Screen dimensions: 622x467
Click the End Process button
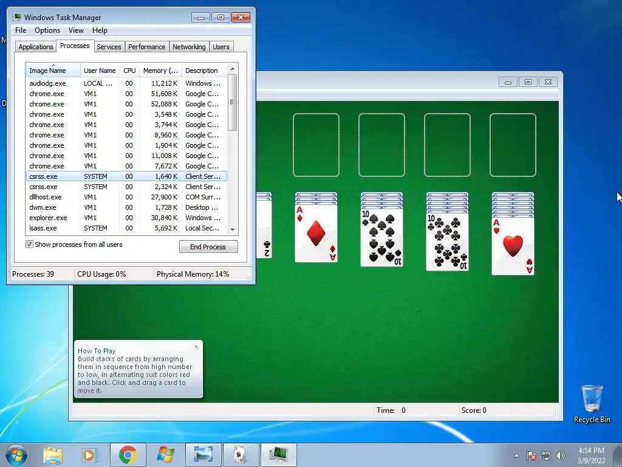(208, 247)
